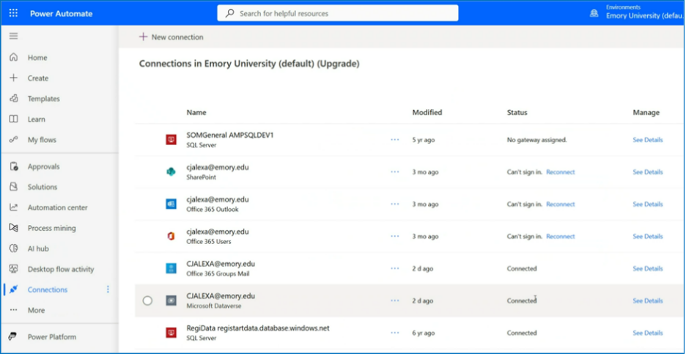Viewport: 686px width, 354px height.
Task: Collapse the left navigation hamburger menu
Action: (x=14, y=36)
